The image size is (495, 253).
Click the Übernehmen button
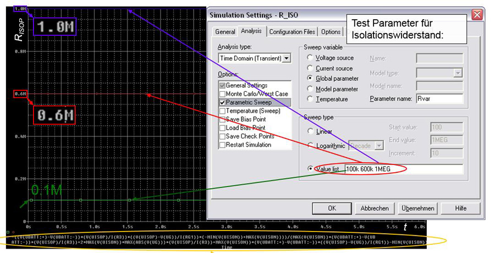point(418,208)
